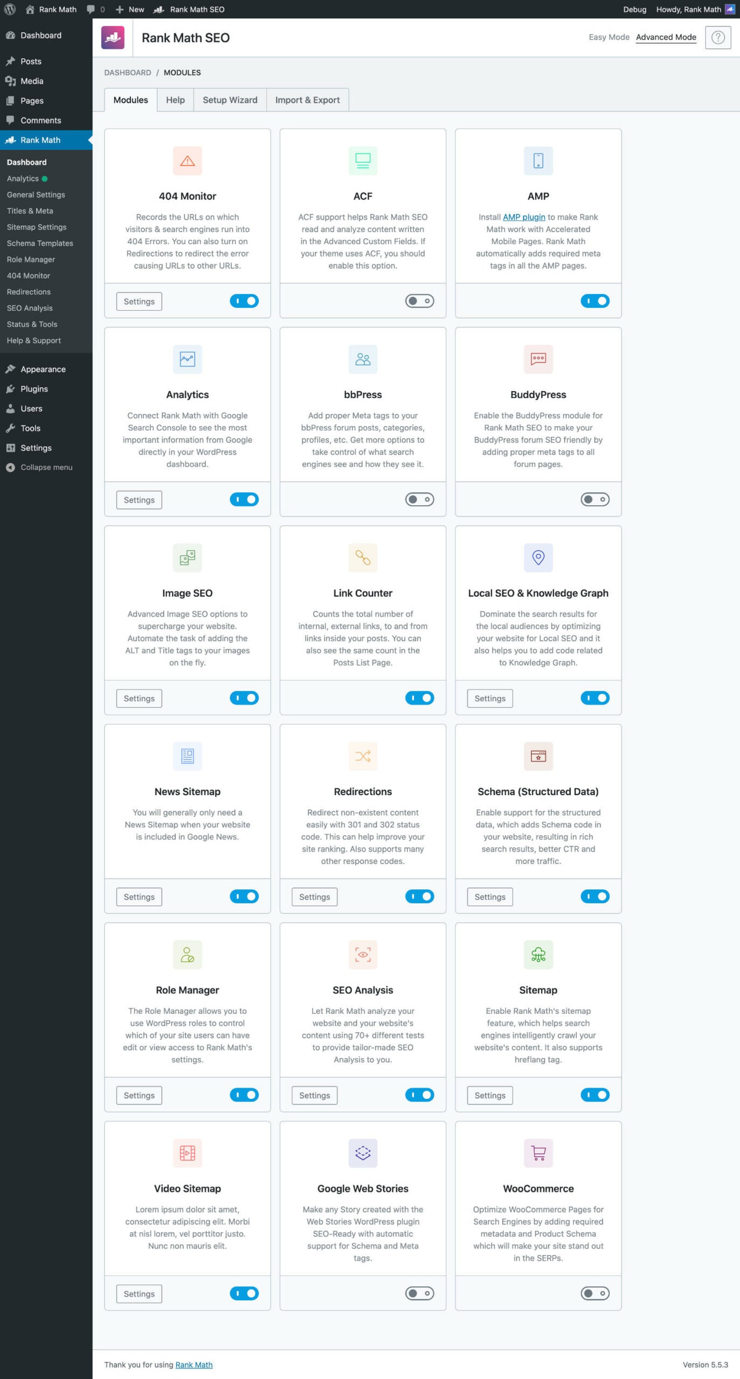Open Settings for Video Sitemap module
740x1379 pixels.
pyautogui.click(x=139, y=1294)
